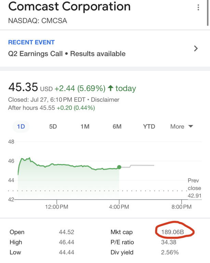Viewport: 210px width, 263px height.
Task: Click the scrollbar at the right edge
Action: coord(208,14)
